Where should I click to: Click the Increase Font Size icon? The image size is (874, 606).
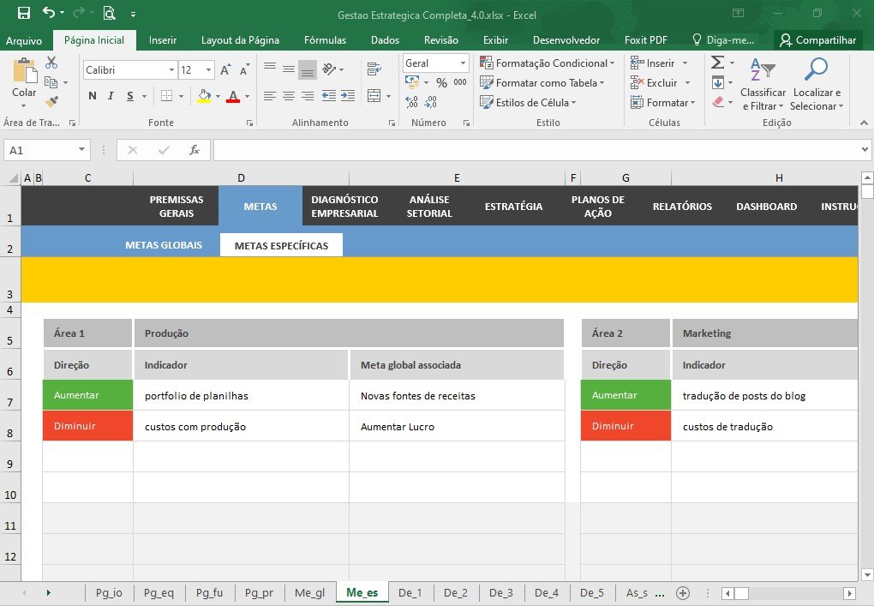pos(225,69)
